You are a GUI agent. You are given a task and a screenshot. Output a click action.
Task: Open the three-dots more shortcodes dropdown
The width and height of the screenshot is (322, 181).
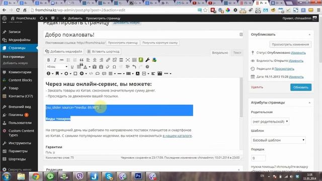(x=168, y=73)
